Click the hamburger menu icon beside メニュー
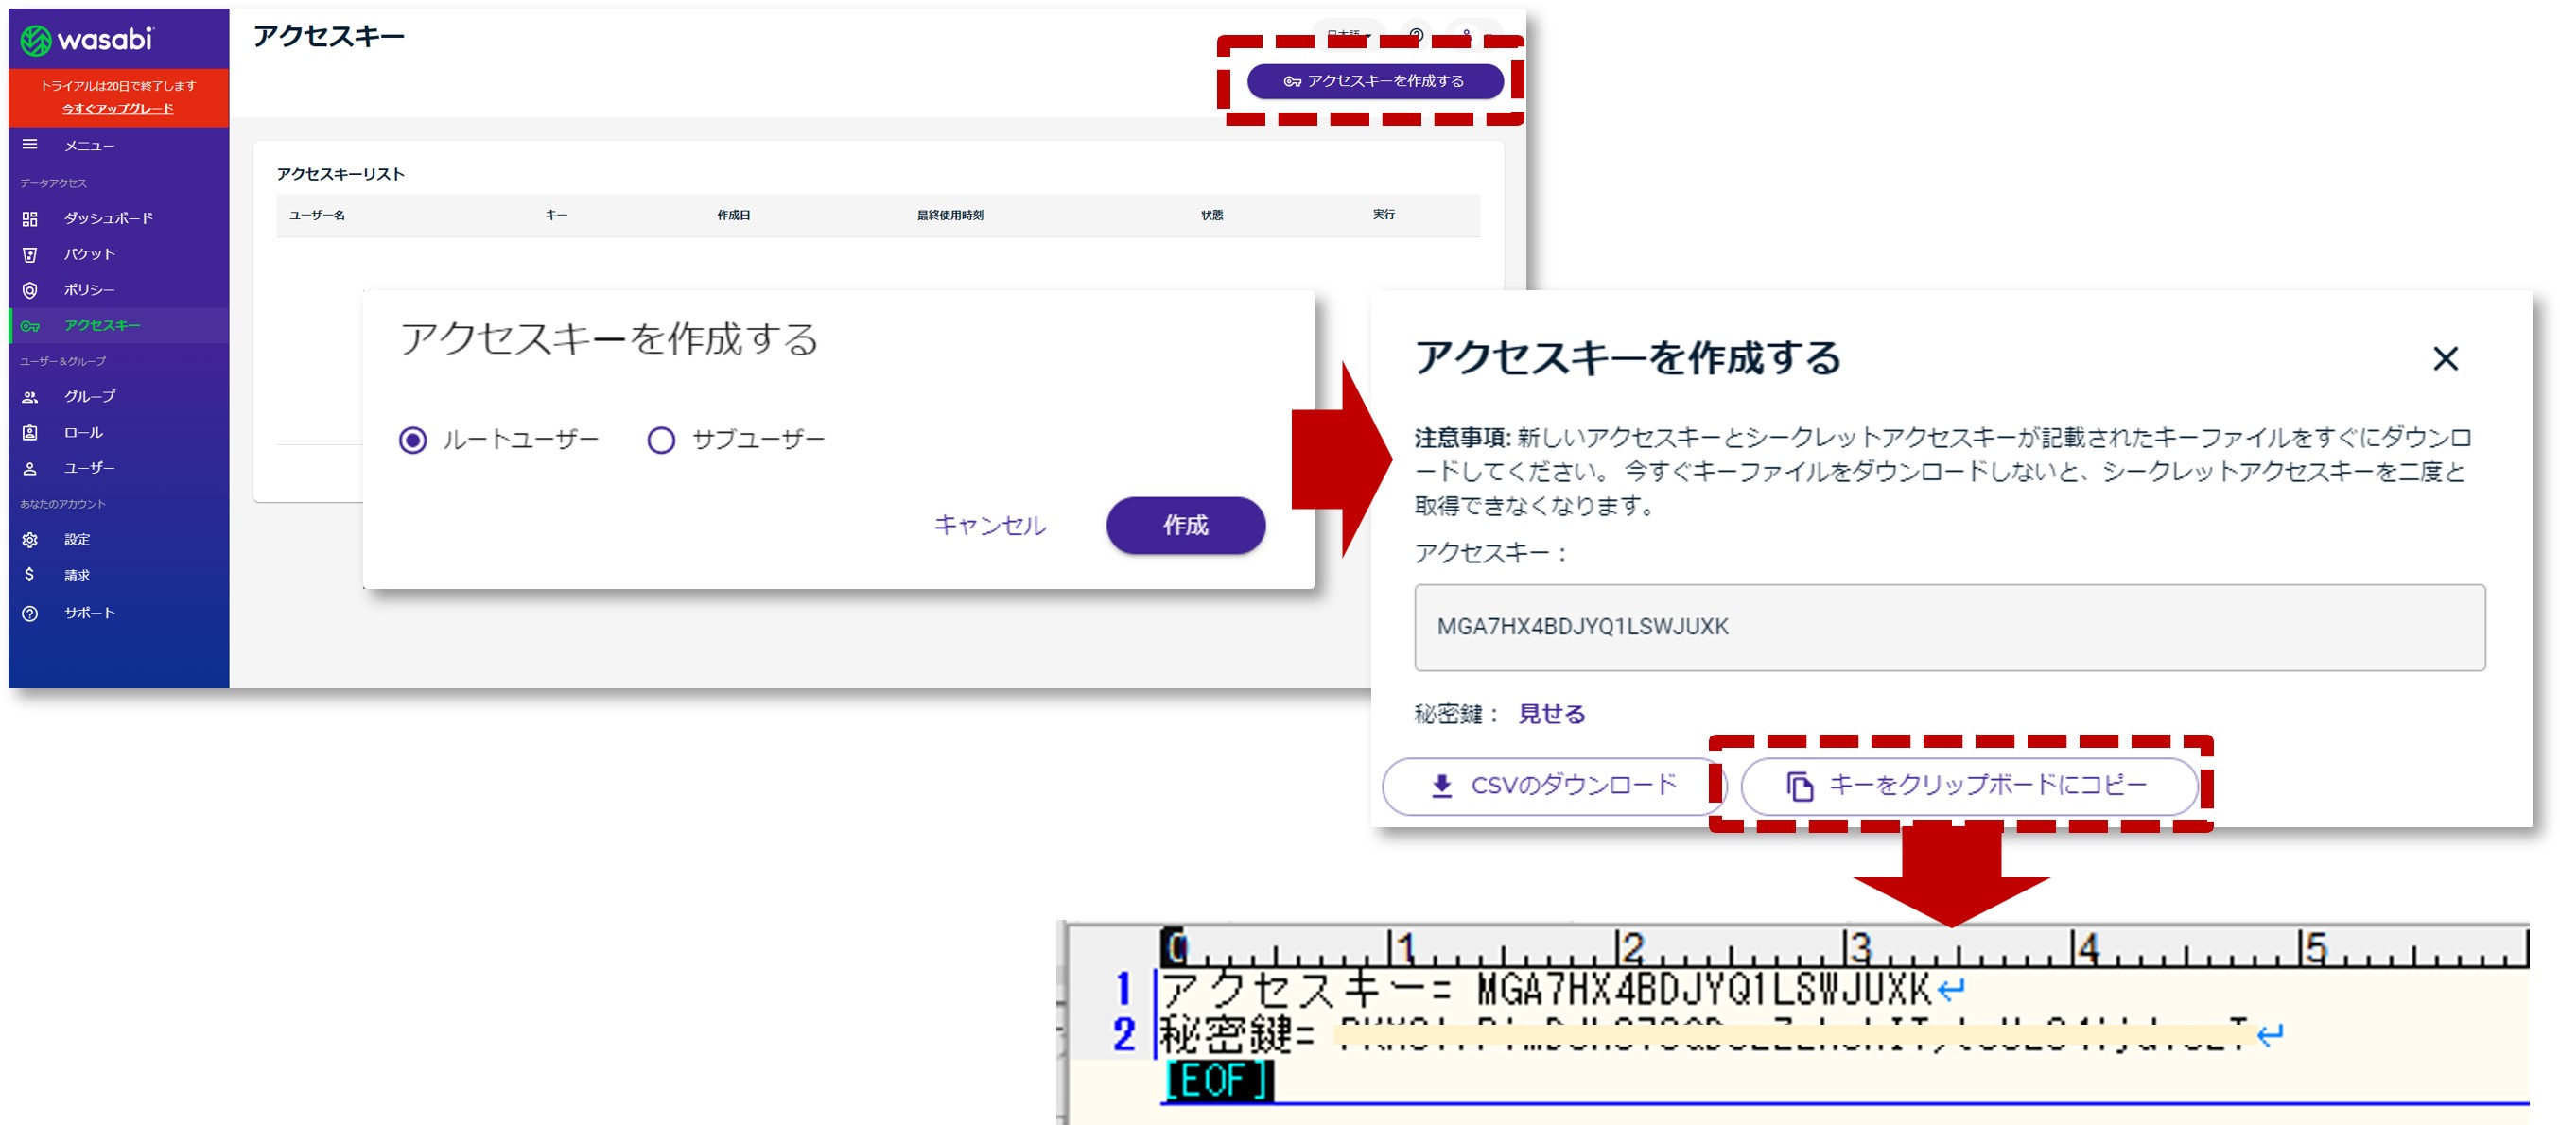The height and width of the screenshot is (1125, 2560). click(x=30, y=145)
